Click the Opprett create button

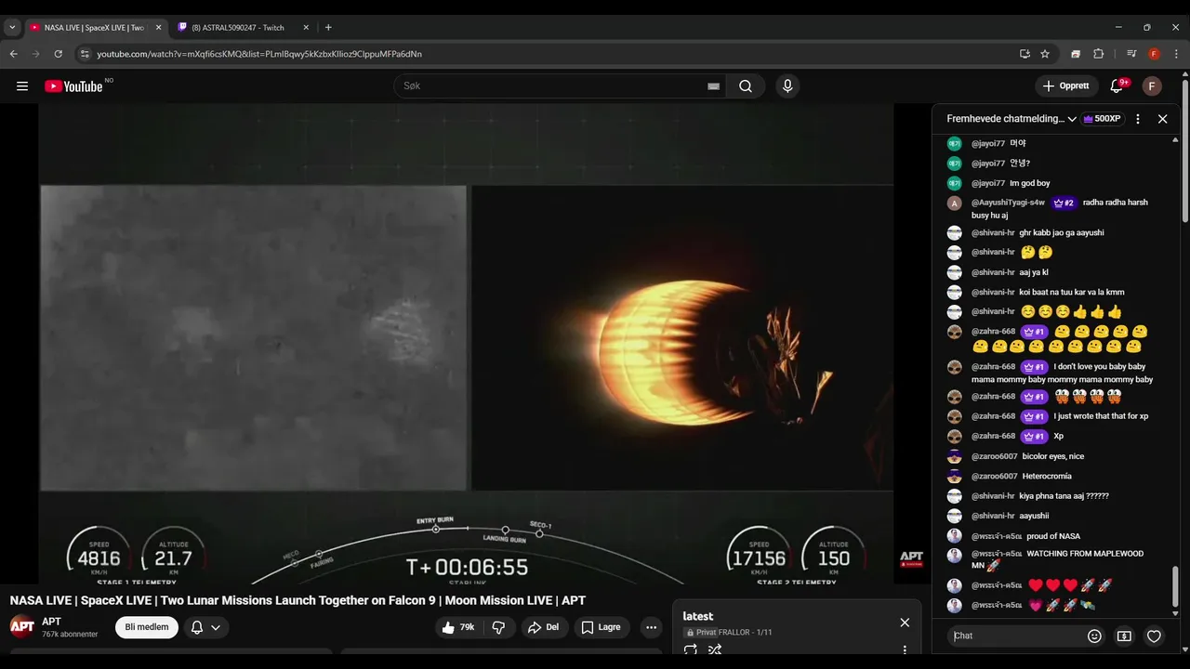(1066, 86)
